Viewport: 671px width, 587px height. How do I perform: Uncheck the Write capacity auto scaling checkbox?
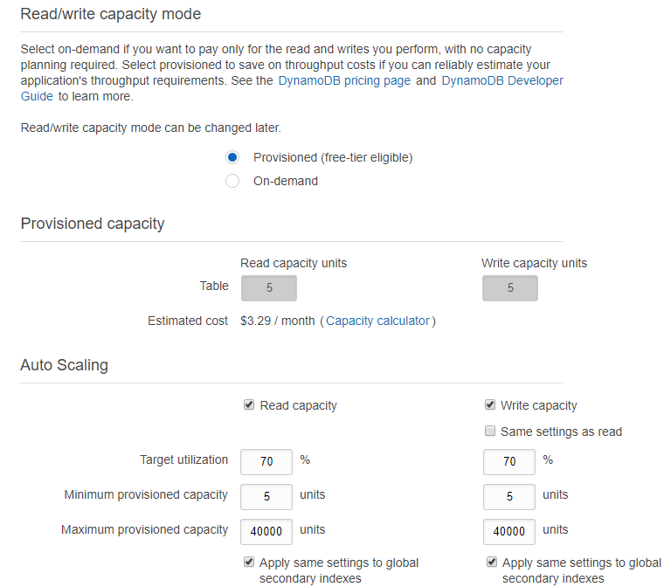pos(490,405)
